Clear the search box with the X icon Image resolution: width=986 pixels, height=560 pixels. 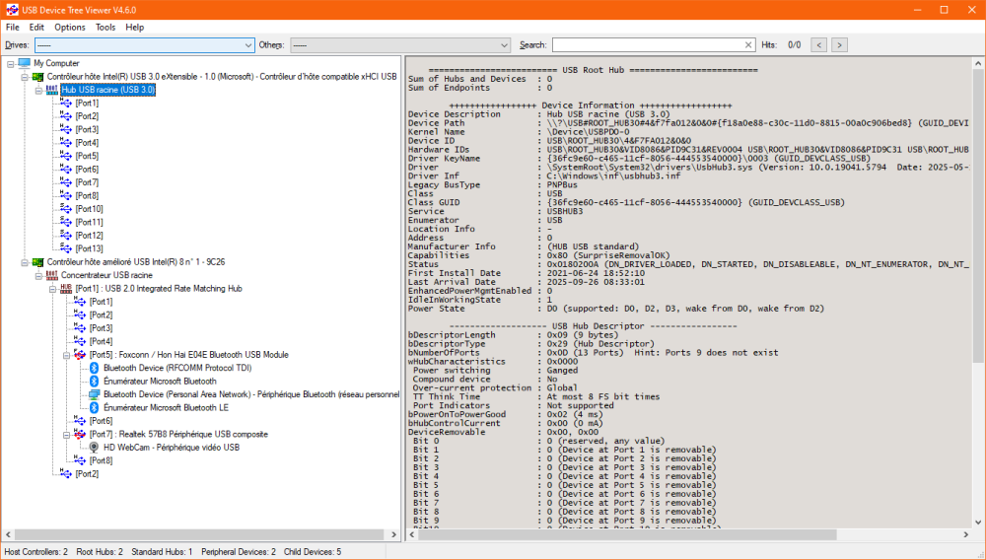[748, 44]
